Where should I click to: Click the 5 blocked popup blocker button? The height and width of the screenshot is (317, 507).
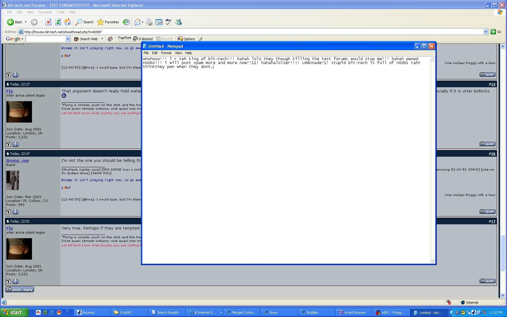pos(143,39)
